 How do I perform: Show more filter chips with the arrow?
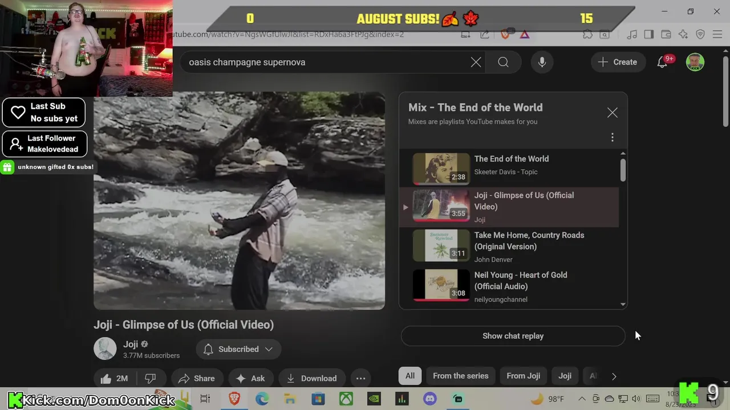[614, 376]
